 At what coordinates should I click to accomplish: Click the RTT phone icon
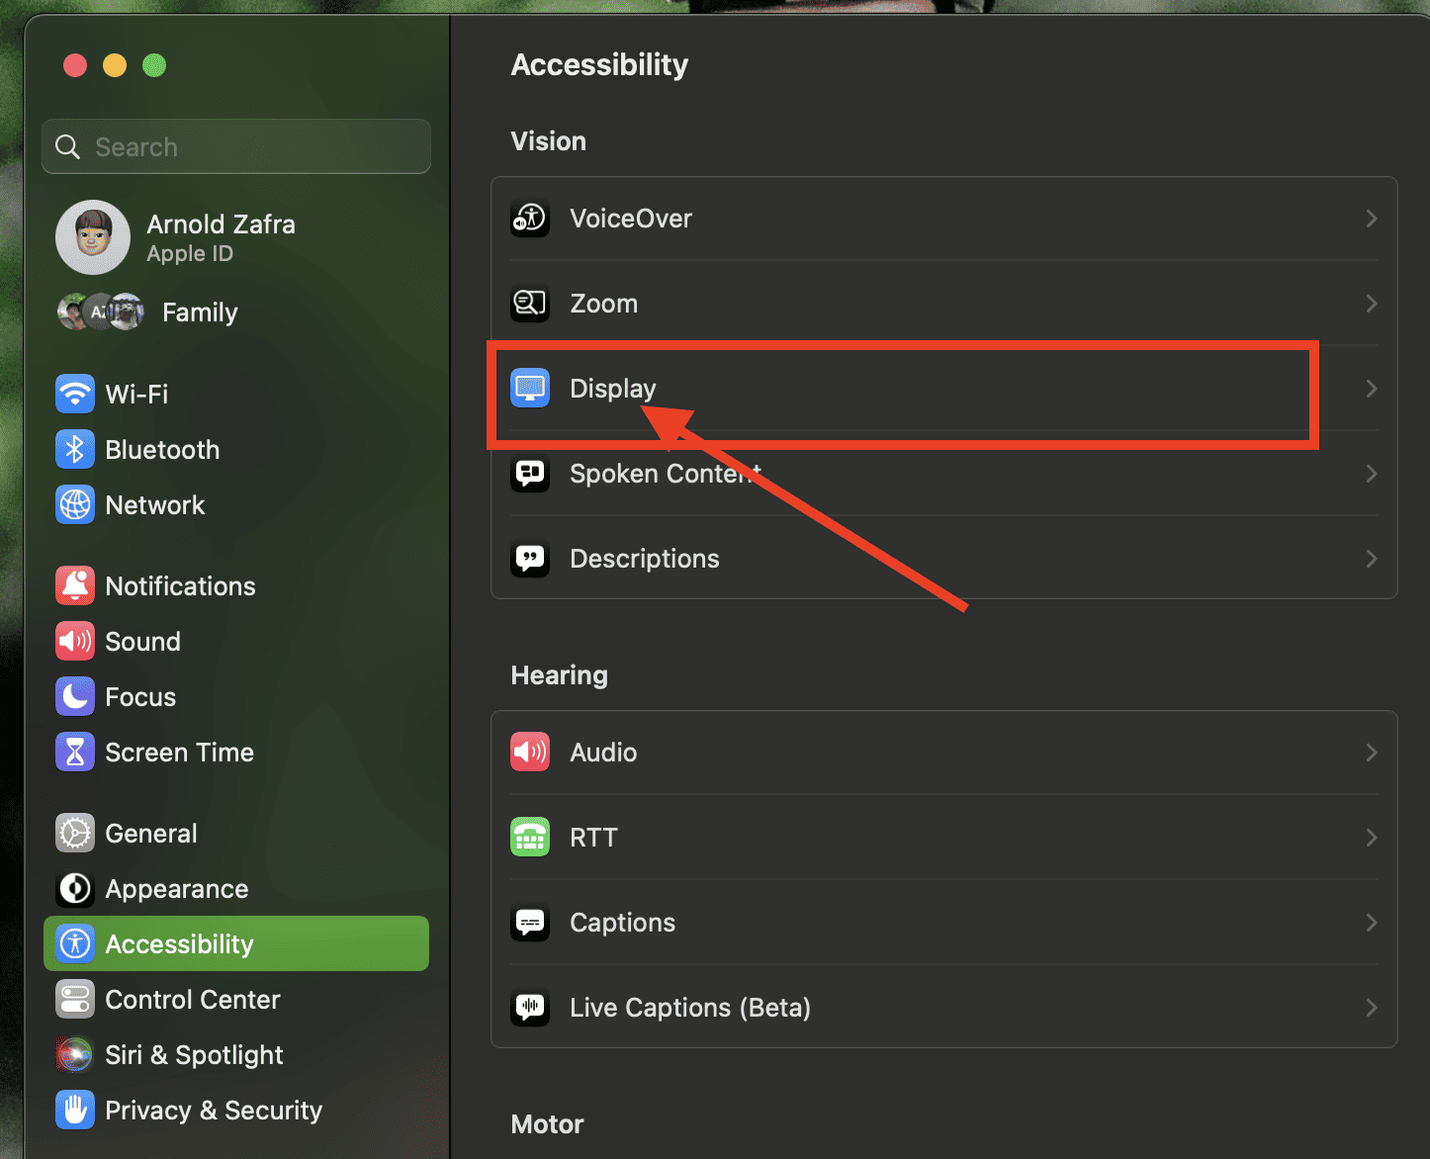click(x=530, y=838)
